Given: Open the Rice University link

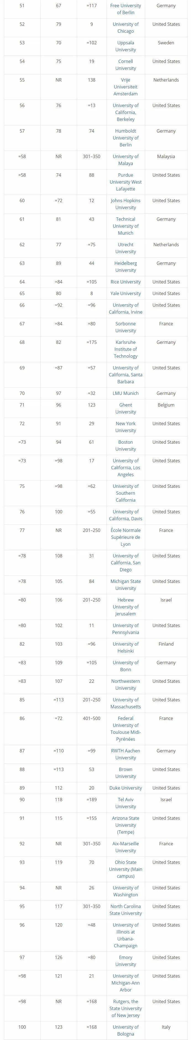Looking at the screenshot, I should click(x=125, y=282).
